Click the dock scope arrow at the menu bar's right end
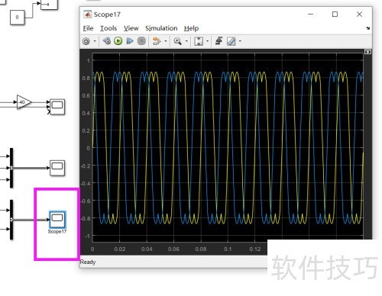Viewport: 382px width, 296px height. point(367,28)
